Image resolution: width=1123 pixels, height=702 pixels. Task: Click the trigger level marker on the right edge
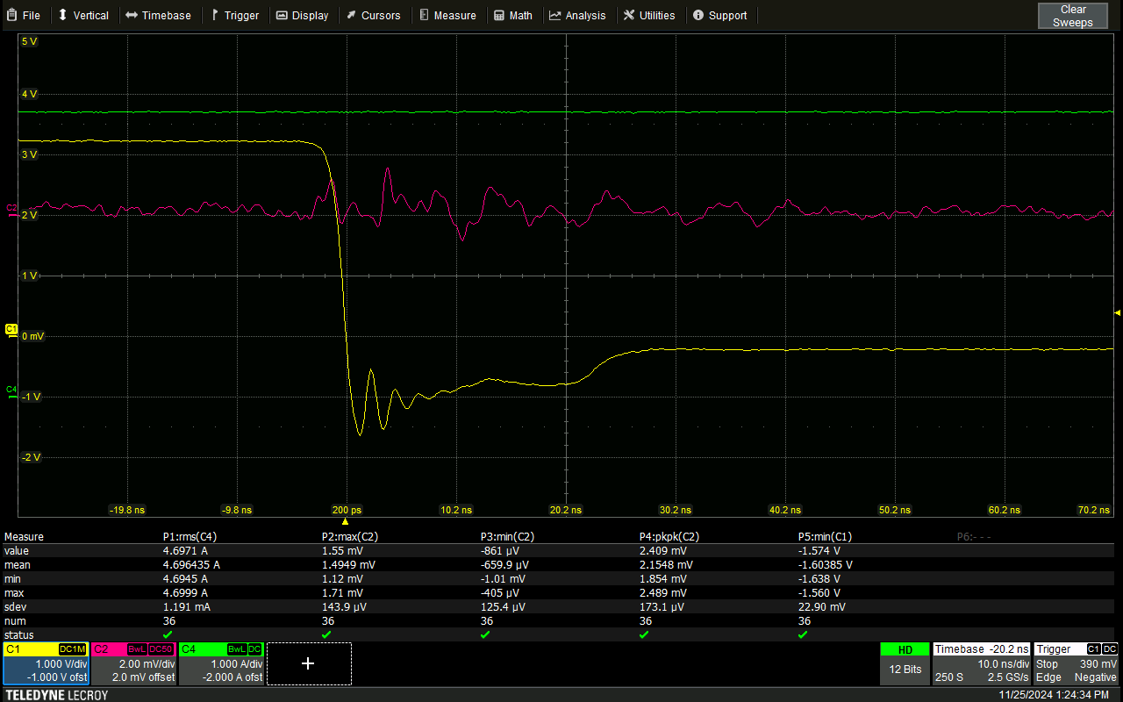[1117, 312]
